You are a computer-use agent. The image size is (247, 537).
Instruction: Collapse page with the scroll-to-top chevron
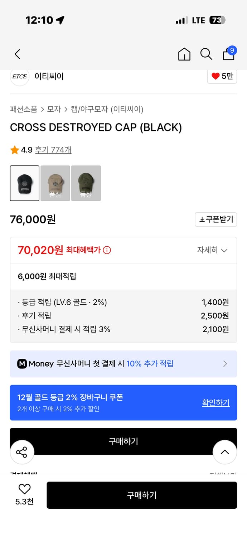[225, 452]
